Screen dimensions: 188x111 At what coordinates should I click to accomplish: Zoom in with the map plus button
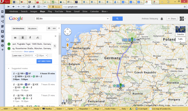point(68,49)
